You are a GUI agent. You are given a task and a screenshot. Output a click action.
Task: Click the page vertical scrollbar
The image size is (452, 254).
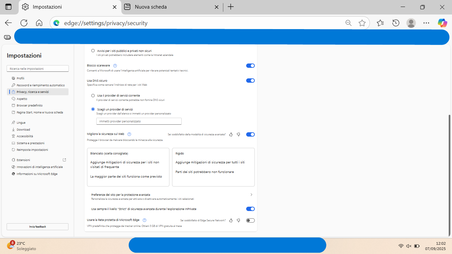click(x=449, y=175)
